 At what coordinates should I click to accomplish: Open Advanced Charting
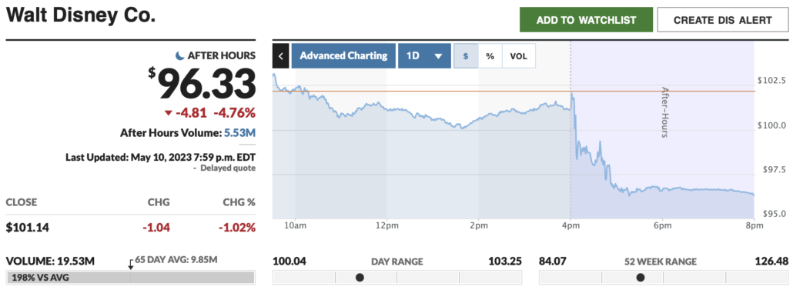[343, 55]
